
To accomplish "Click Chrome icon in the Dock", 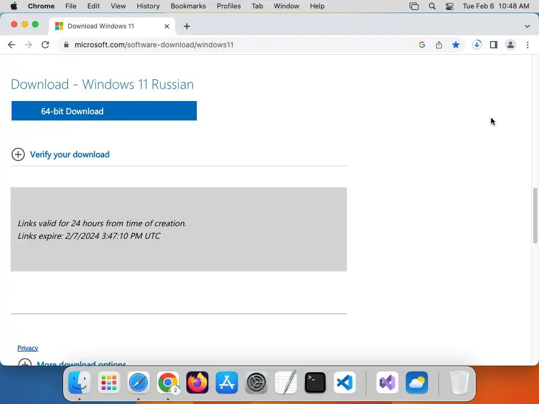I will pos(168,382).
